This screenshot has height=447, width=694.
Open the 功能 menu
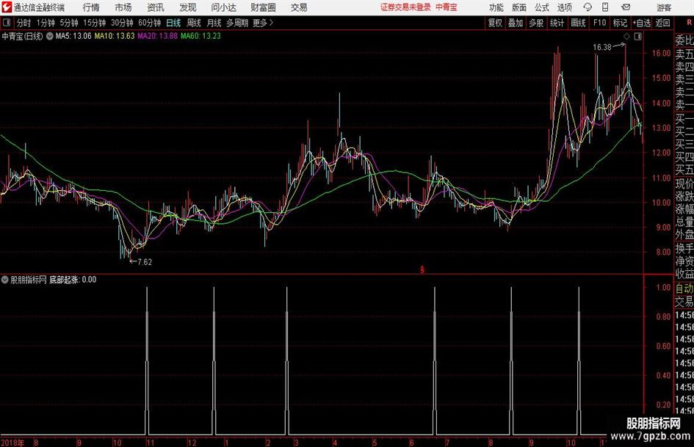(496, 7)
